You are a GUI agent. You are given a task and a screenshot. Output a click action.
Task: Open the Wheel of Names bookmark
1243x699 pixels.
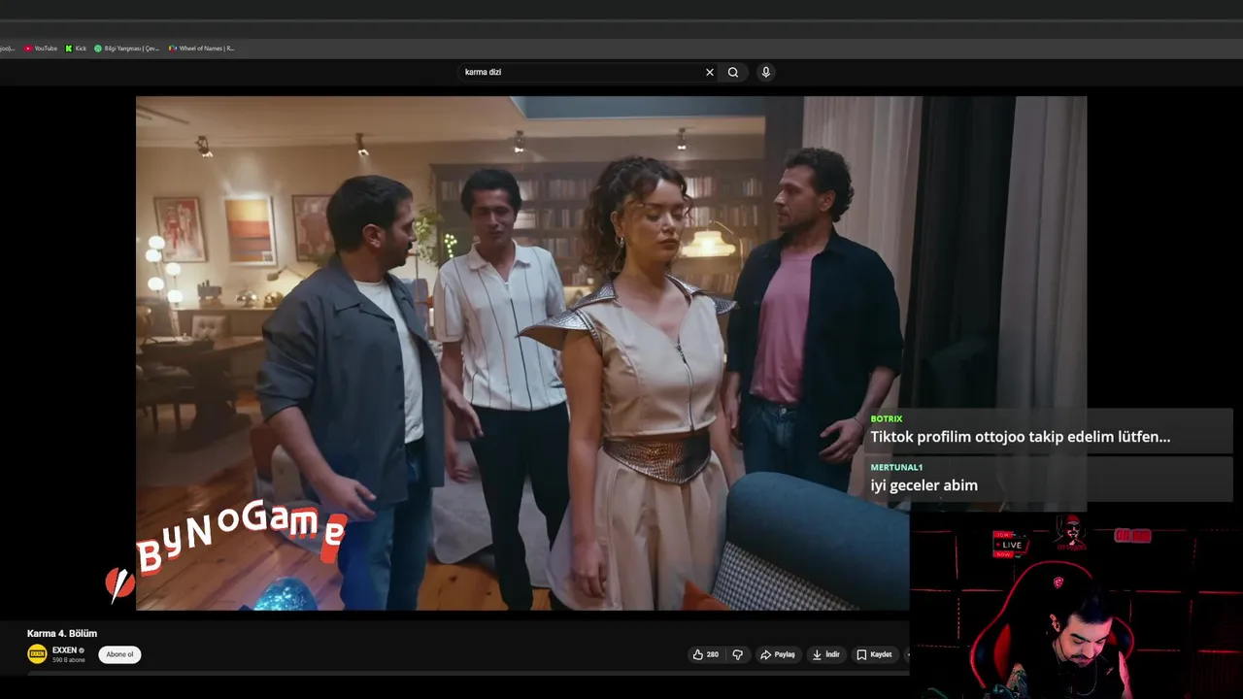[x=202, y=49]
